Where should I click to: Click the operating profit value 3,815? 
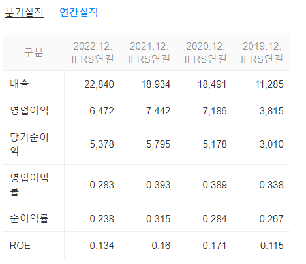click(271, 111)
